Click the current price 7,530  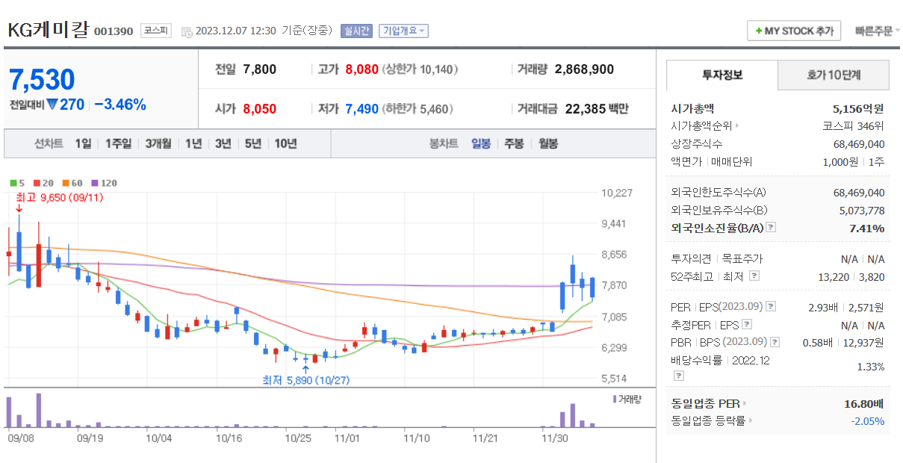(42, 80)
